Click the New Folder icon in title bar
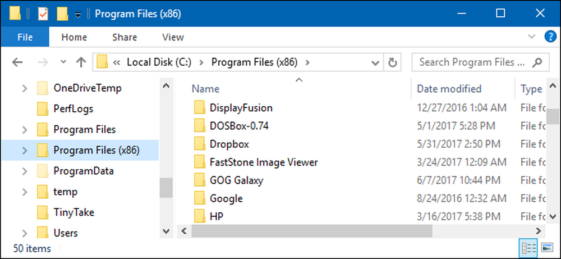The height and width of the screenshot is (259, 561). tap(62, 14)
